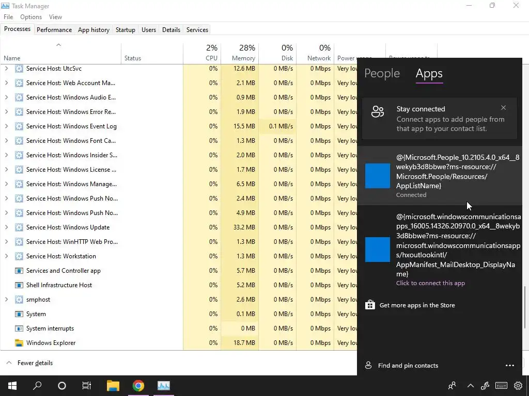Open taskbar Search magnifier
This screenshot has height=396, width=529.
tap(37, 386)
